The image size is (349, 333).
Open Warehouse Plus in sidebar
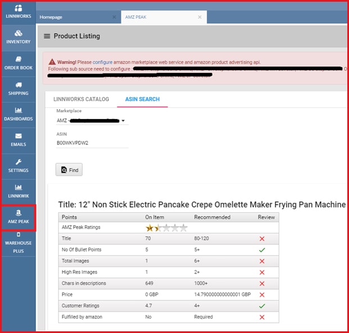(18, 243)
